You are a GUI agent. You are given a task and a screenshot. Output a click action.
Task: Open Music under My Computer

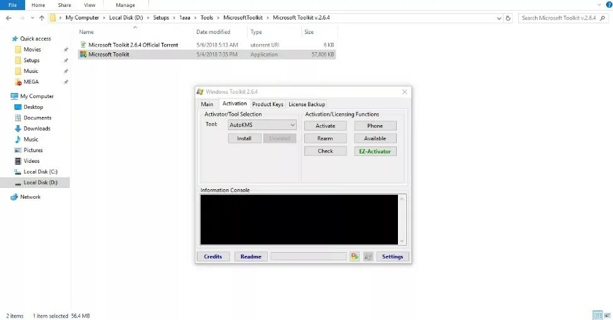(31, 140)
